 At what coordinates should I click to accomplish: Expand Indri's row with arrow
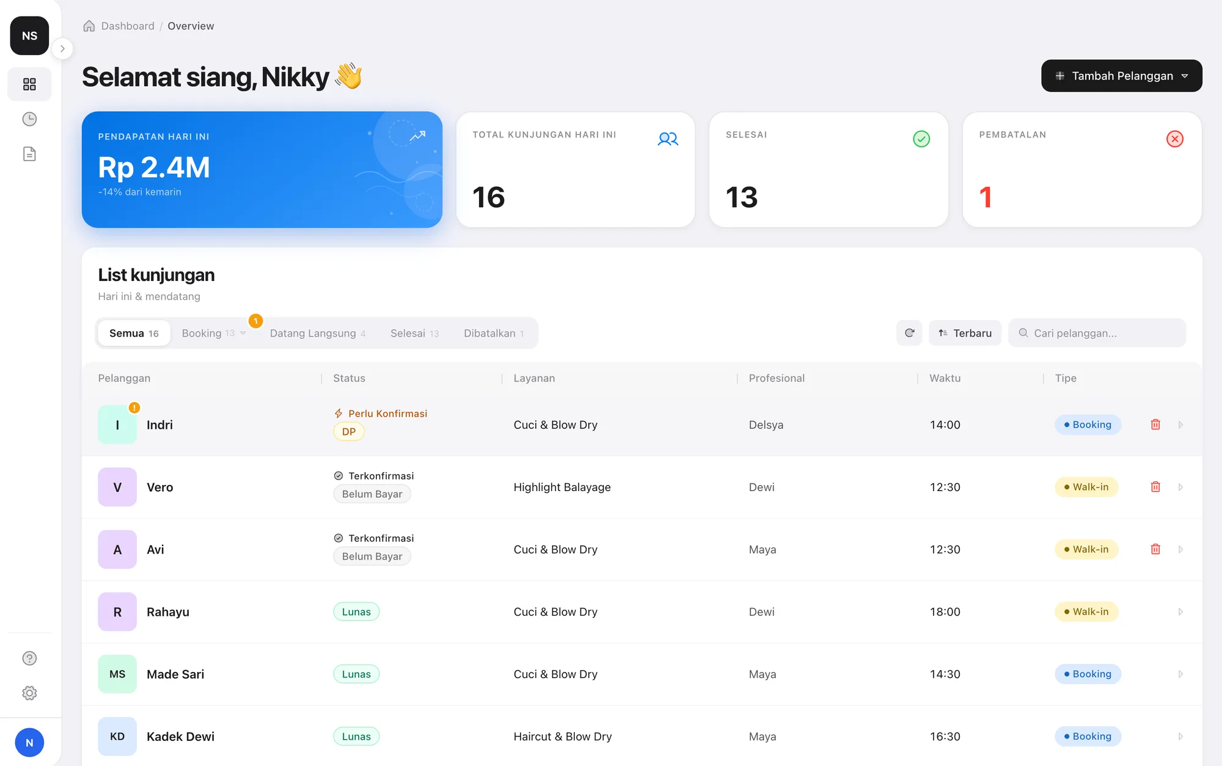point(1180,425)
